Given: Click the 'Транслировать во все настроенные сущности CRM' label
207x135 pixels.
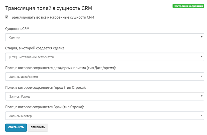Looking at the screenshot, I should coord(52,17).
